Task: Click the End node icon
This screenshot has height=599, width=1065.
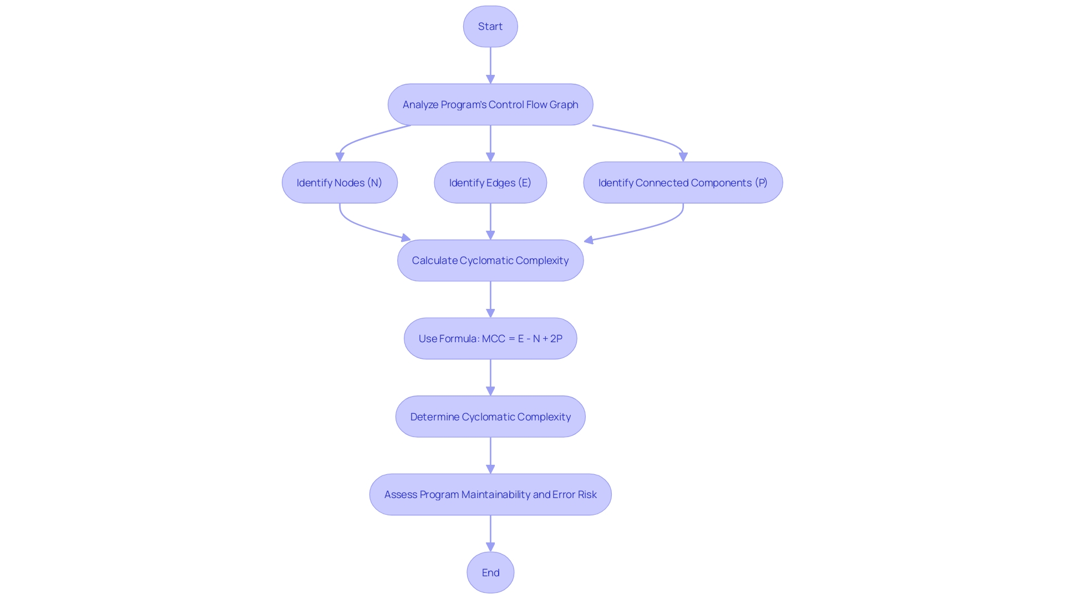Action: pos(490,572)
